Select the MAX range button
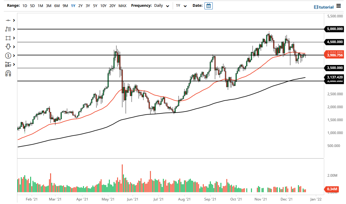Screen dimensions: 346x204 coord(122,6)
